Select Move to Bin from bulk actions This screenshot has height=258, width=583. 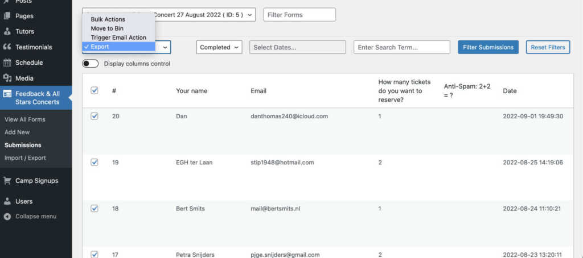click(x=107, y=28)
